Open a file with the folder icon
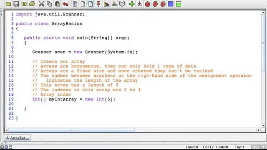Image resolution: width=267 pixels, height=150 pixels. [8, 4]
